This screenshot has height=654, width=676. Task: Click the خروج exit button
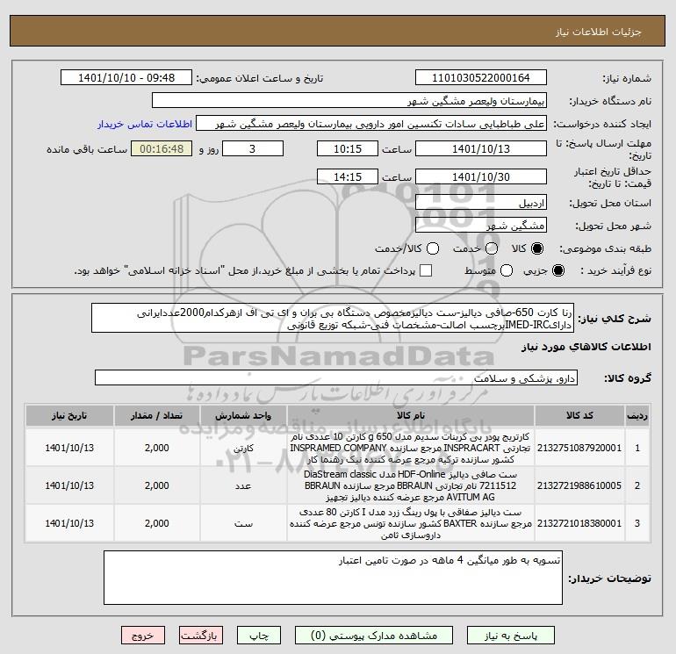pyautogui.click(x=143, y=636)
